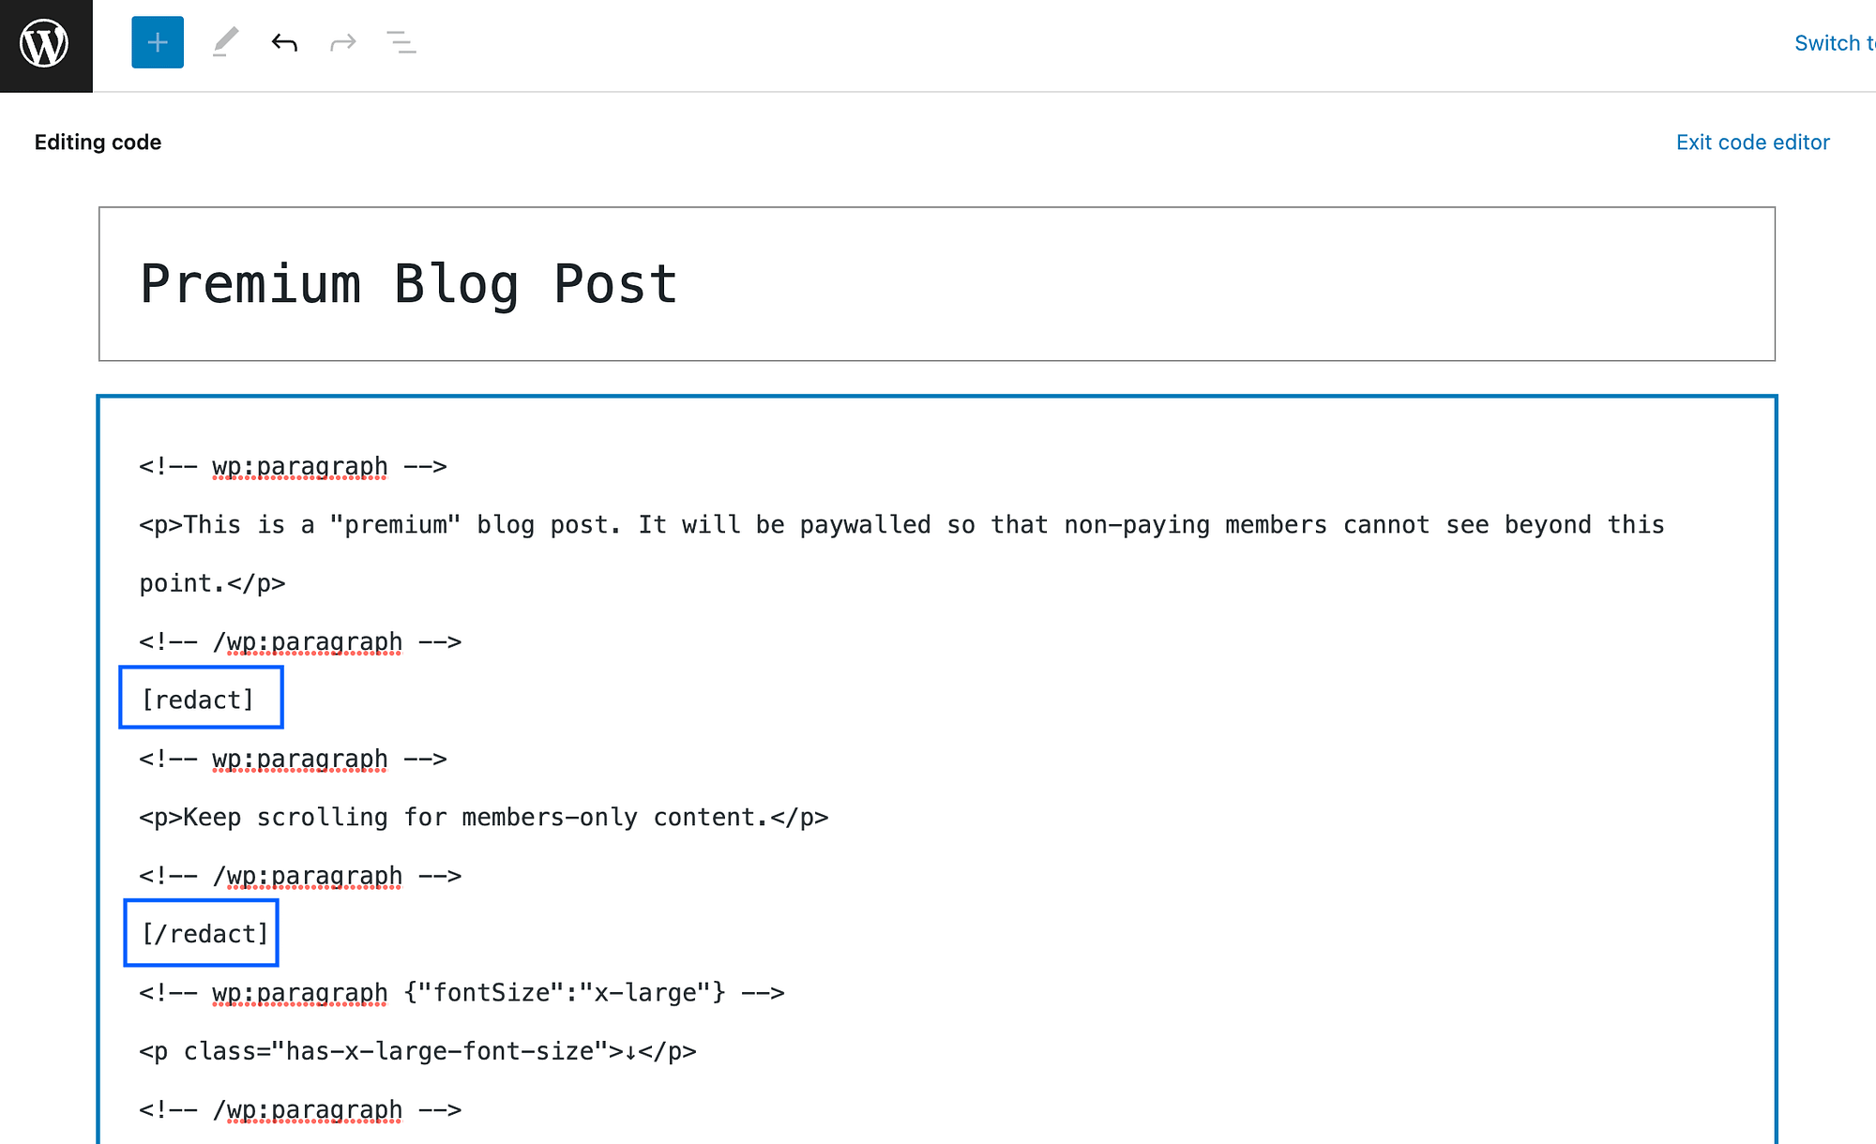Click the WordPress logo icon

(x=46, y=44)
